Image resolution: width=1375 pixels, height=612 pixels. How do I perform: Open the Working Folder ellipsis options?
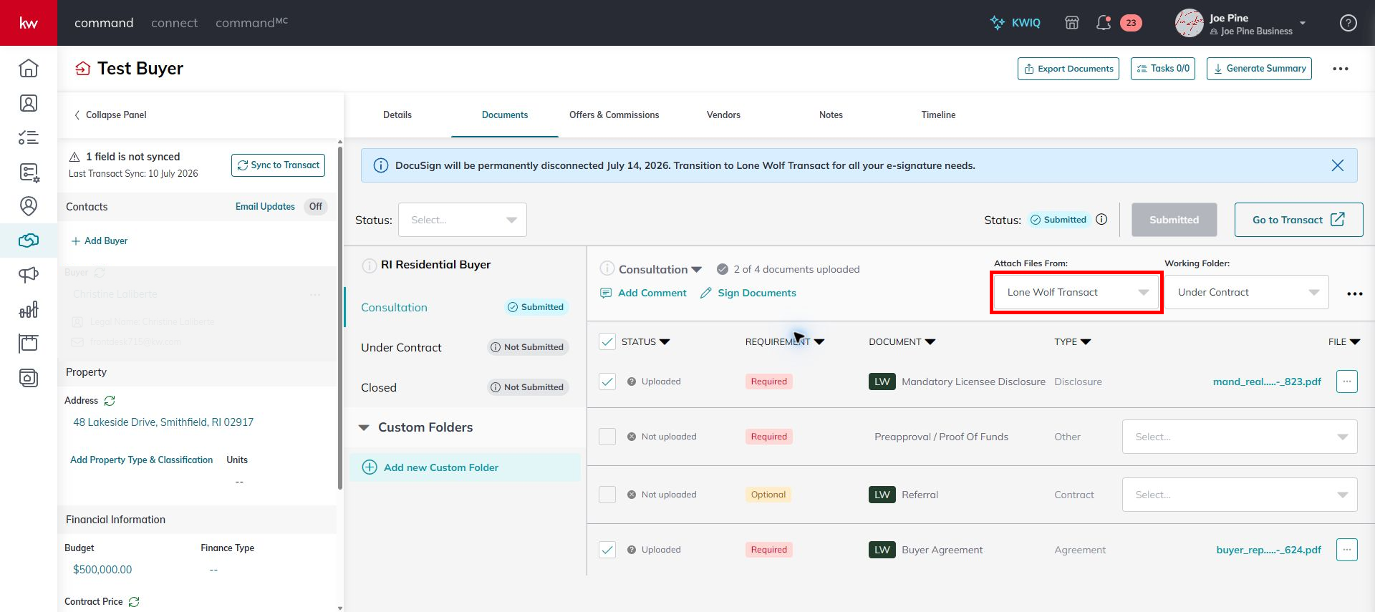click(x=1354, y=293)
